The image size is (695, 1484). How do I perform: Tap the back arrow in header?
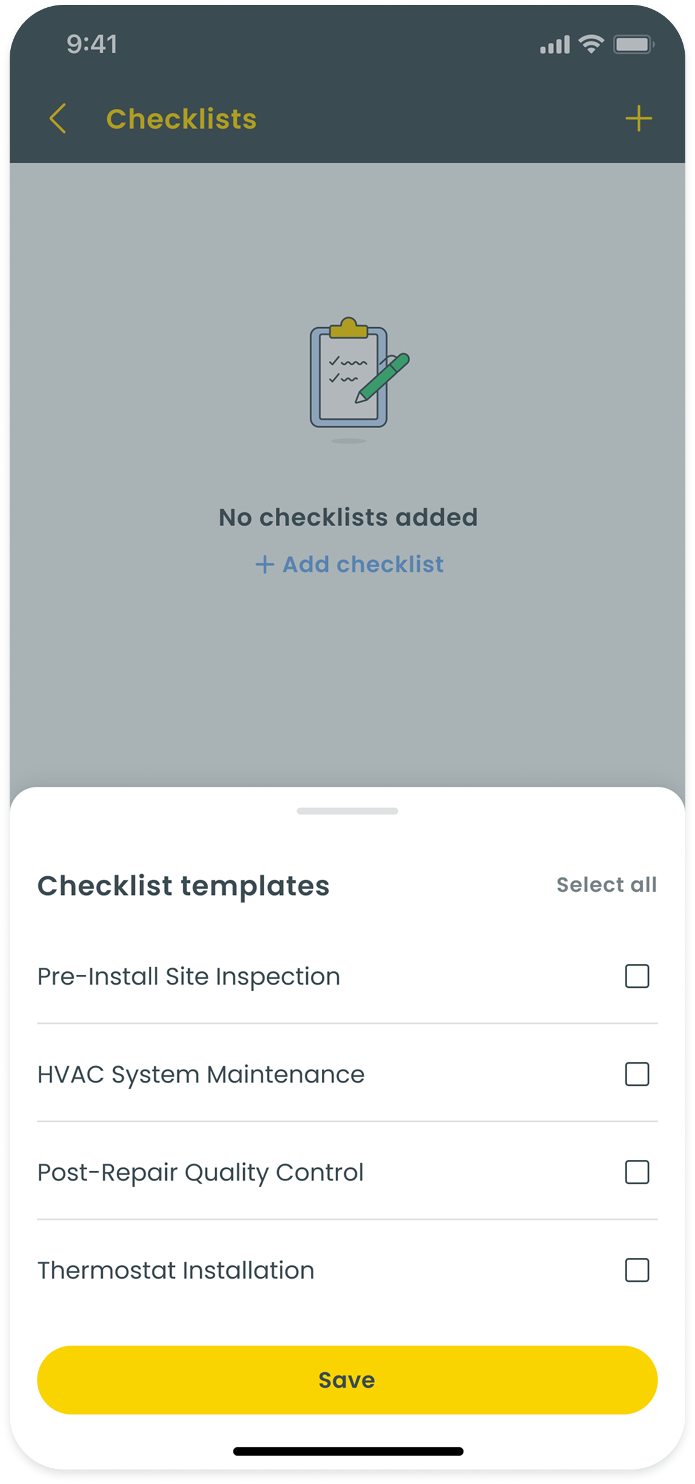coord(58,119)
